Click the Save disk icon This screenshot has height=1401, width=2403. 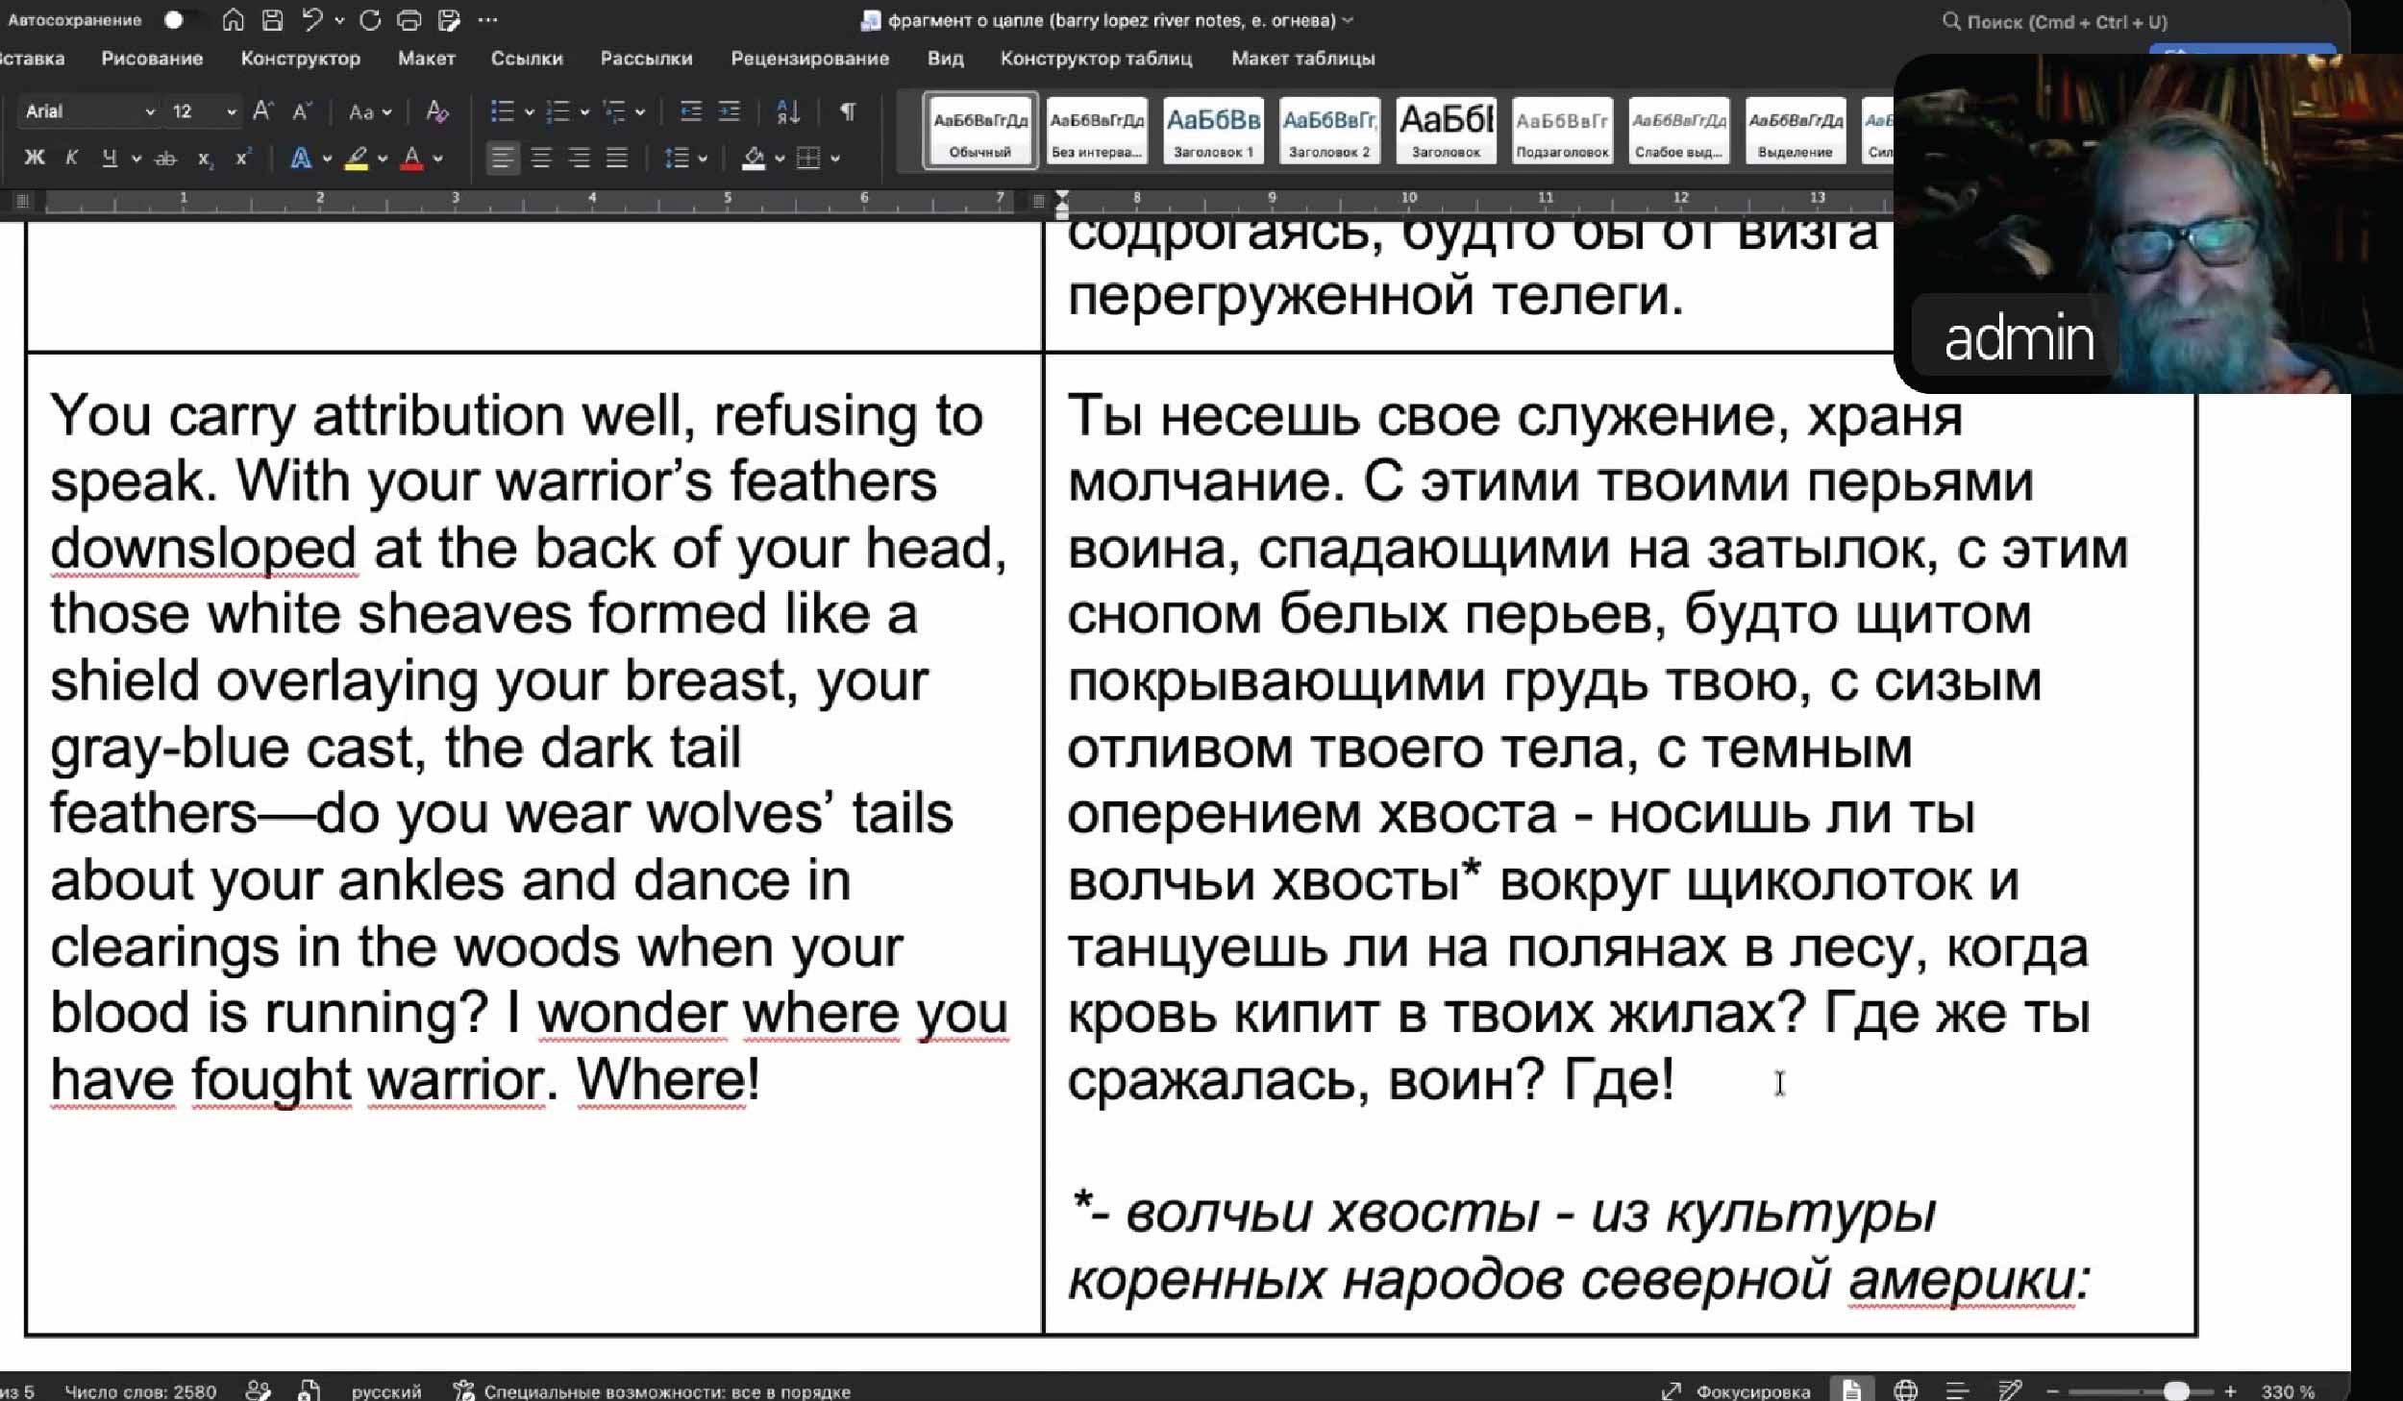[x=273, y=20]
